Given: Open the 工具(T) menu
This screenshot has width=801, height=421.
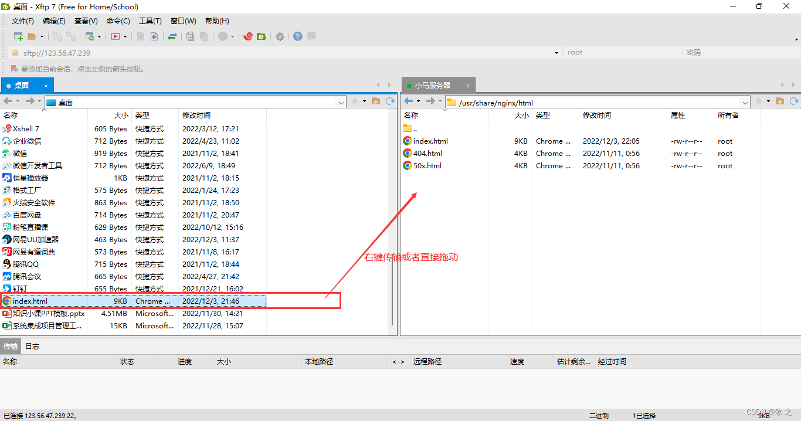Looking at the screenshot, I should click(150, 21).
